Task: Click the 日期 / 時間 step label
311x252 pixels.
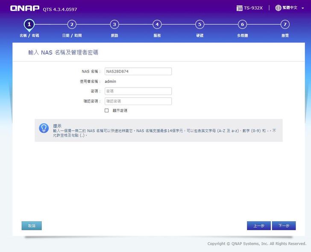Action: 72,35
